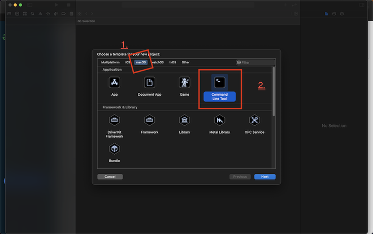The image size is (373, 234).
Task: Toggle the navigator sidebar in Xcode
Action: pyautogui.click(x=30, y=5)
